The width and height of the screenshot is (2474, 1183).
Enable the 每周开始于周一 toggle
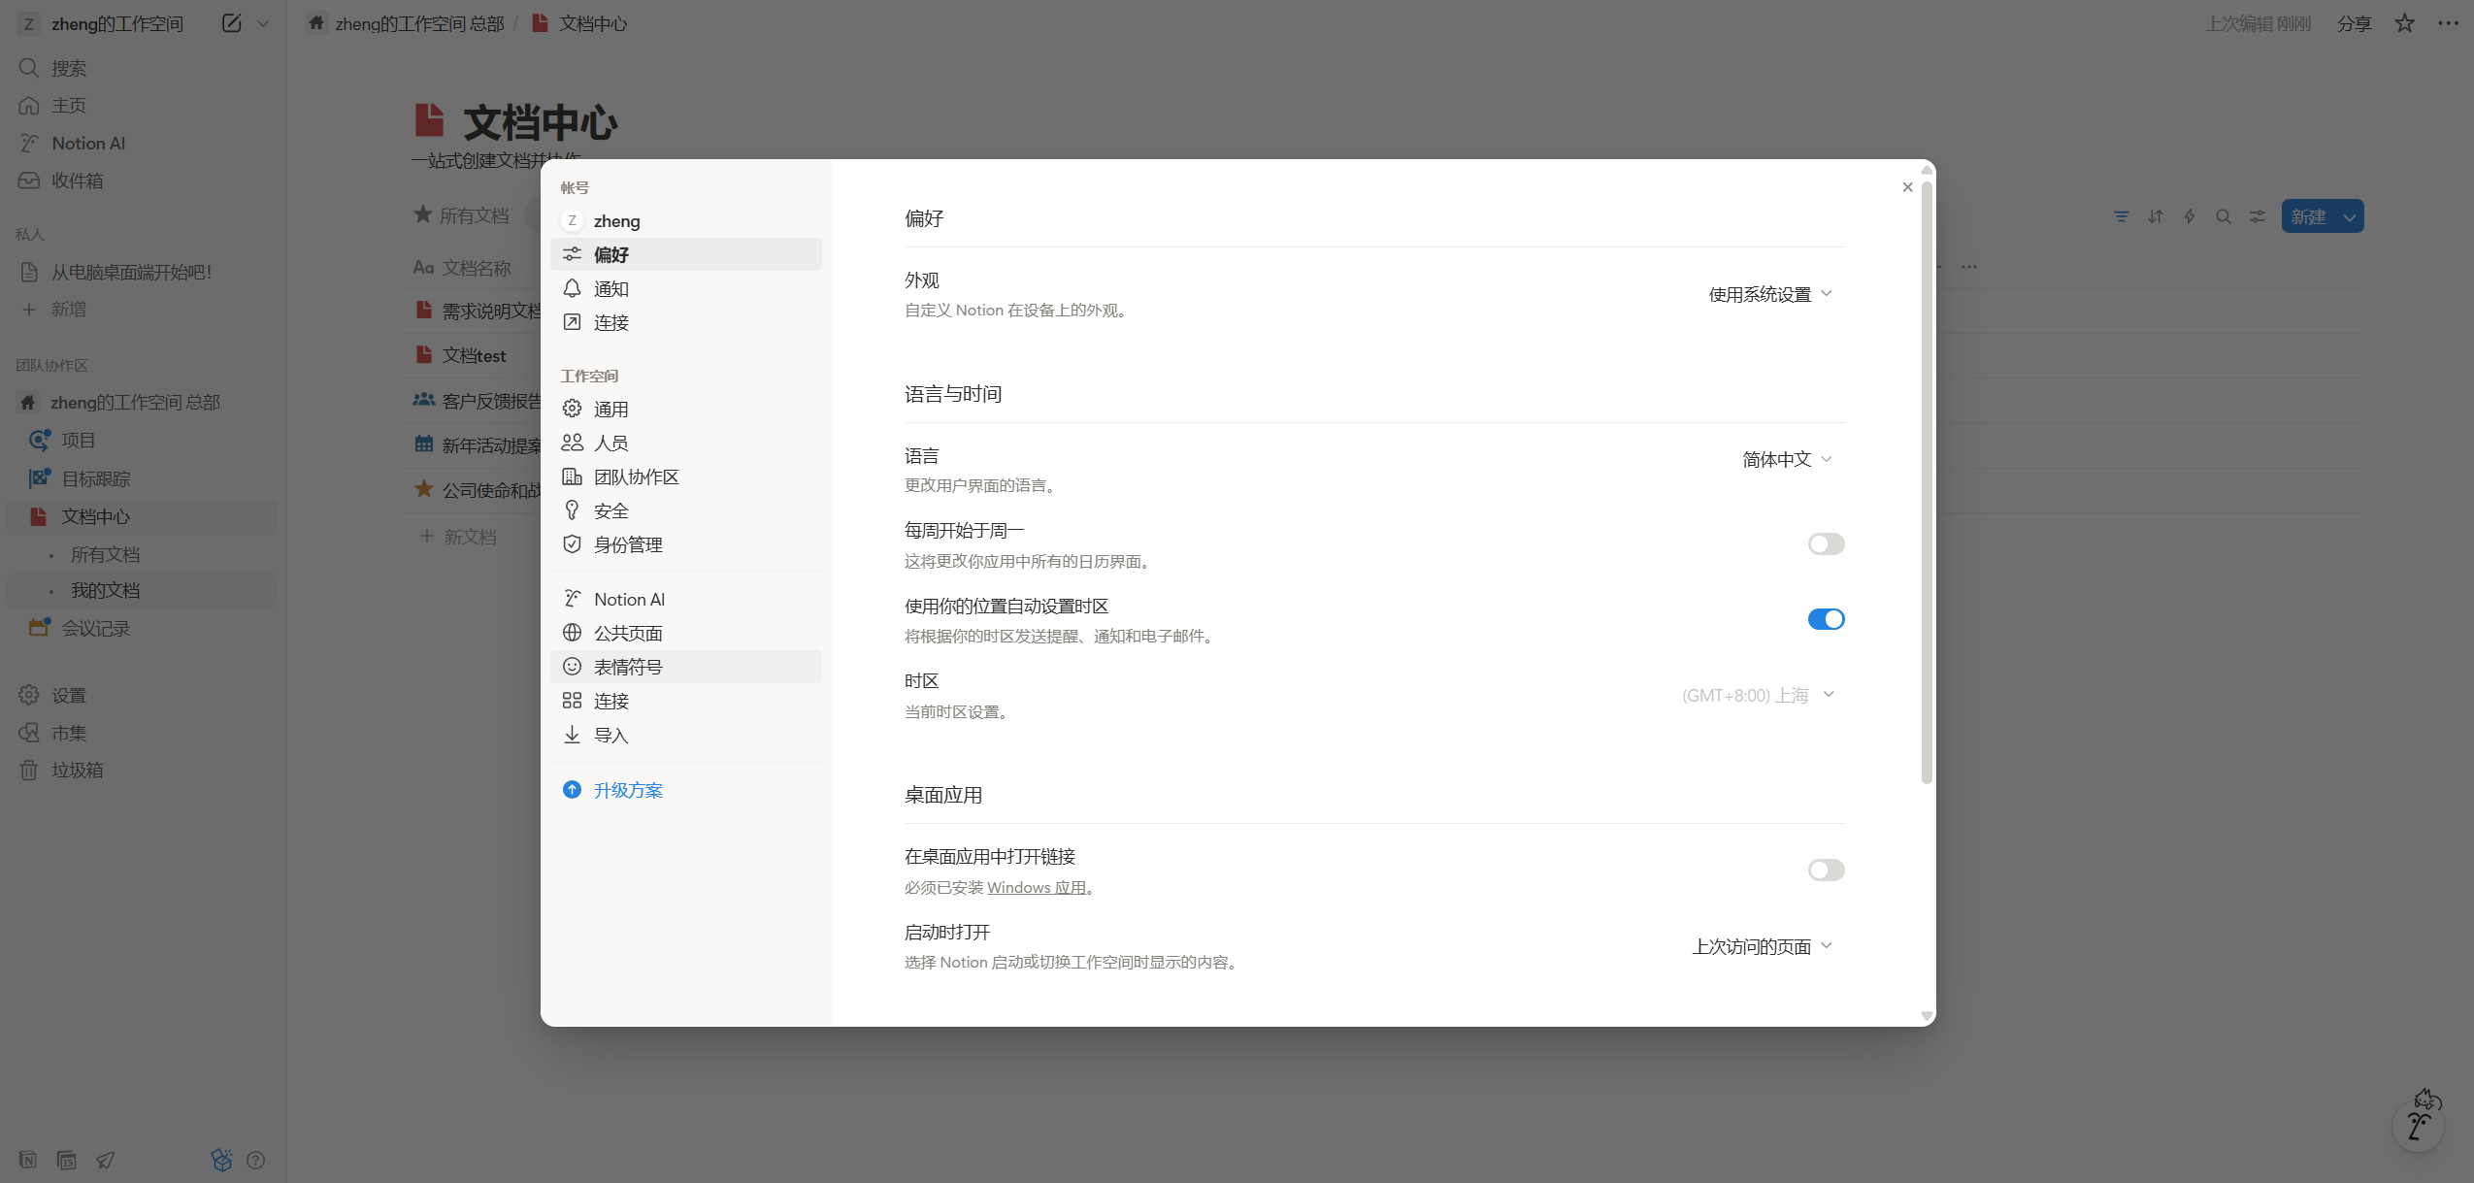(1825, 544)
